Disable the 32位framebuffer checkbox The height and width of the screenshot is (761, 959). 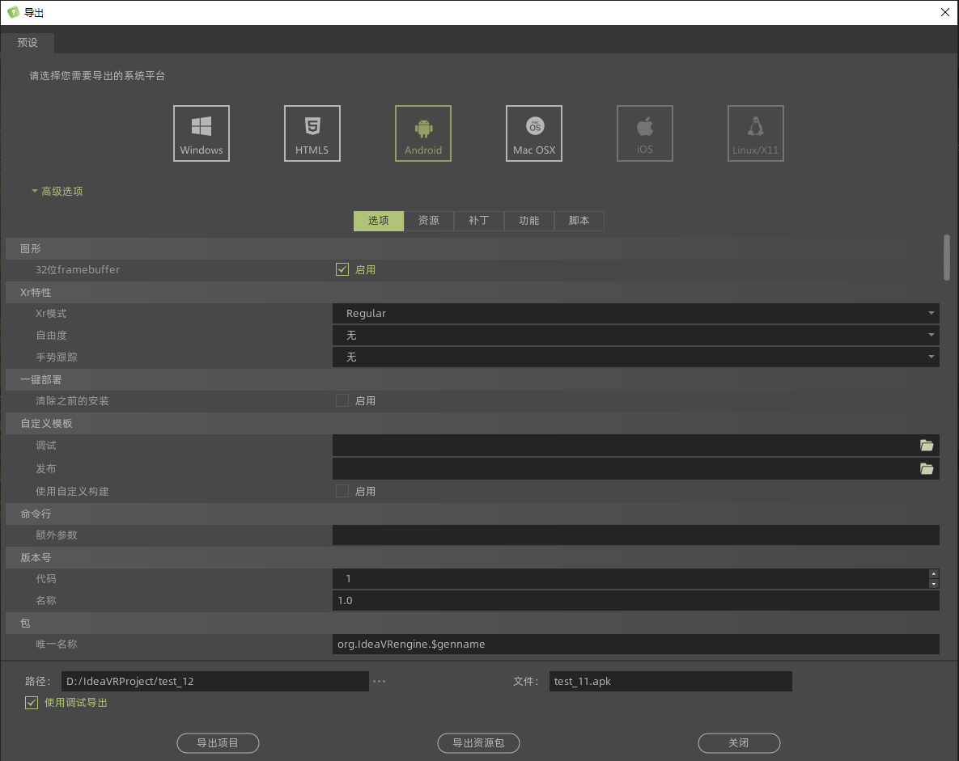[x=342, y=269]
